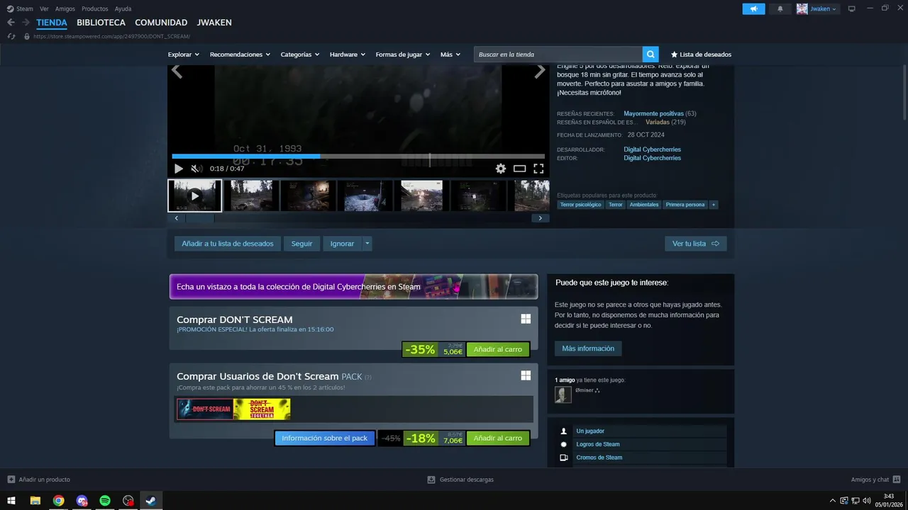Image resolution: width=908 pixels, height=510 pixels.
Task: Go back with navigation arrow
Action: click(11, 23)
